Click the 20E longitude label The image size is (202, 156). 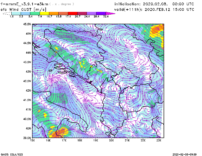(x=111, y=140)
